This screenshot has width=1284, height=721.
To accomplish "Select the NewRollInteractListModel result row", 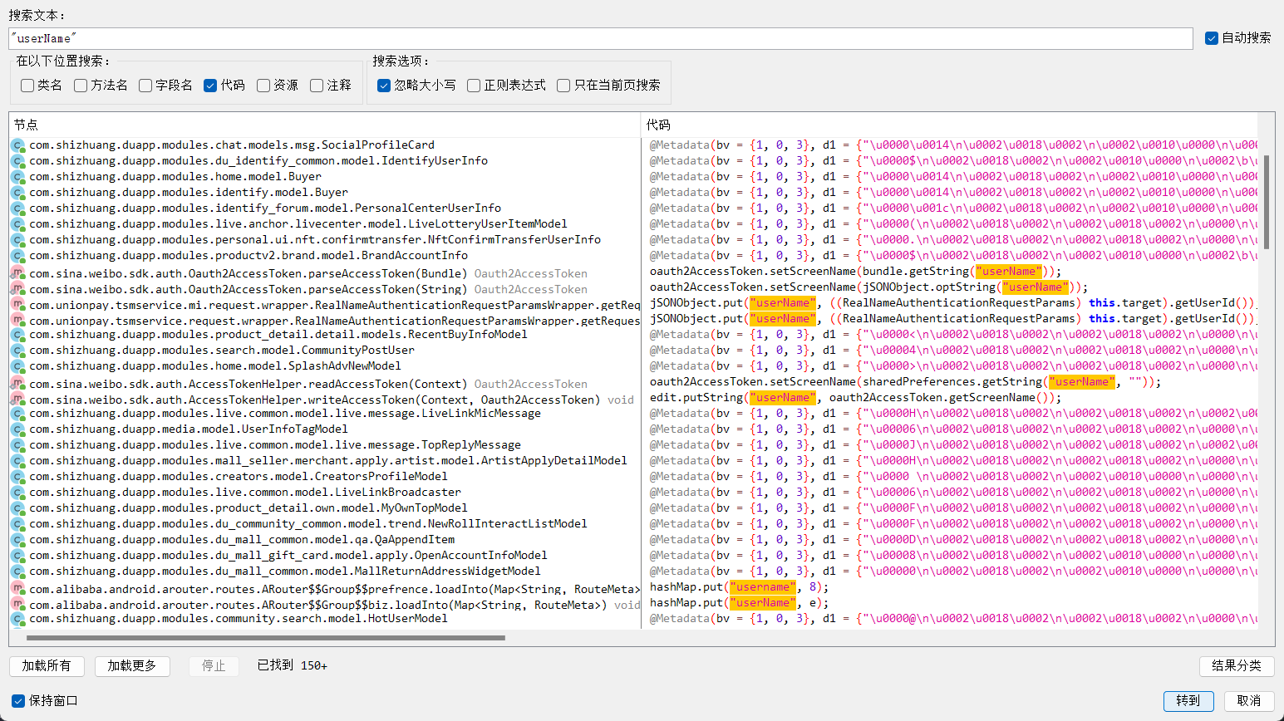I will pos(325,524).
